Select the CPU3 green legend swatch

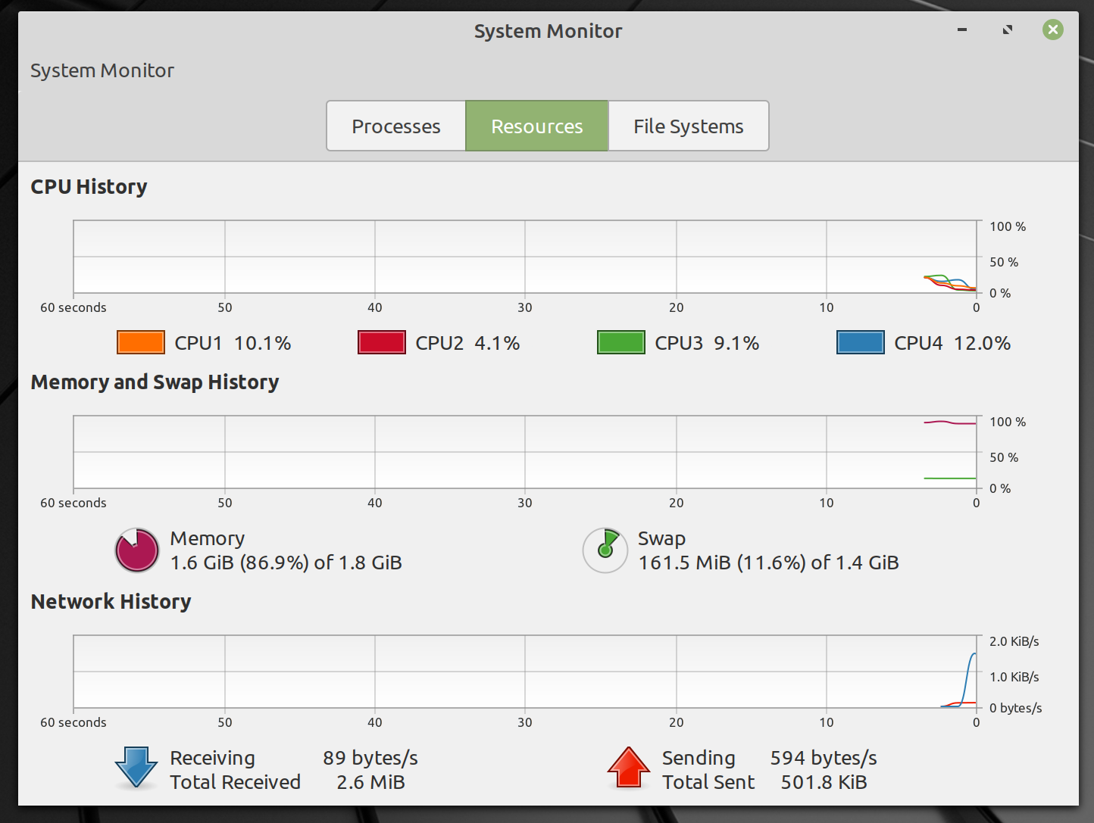pos(621,342)
